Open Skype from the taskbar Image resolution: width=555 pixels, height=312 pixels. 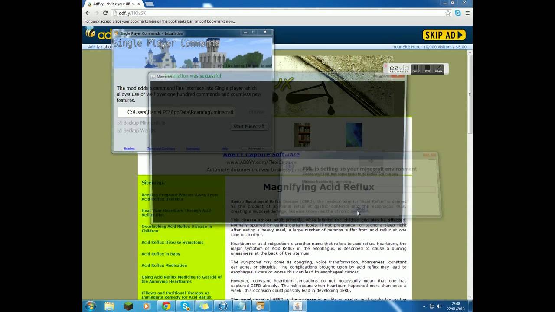pos(185,306)
